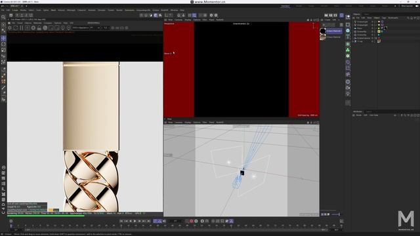Select the gold Octane Material thumbnail
The image size is (420, 236).
pos(323,37)
